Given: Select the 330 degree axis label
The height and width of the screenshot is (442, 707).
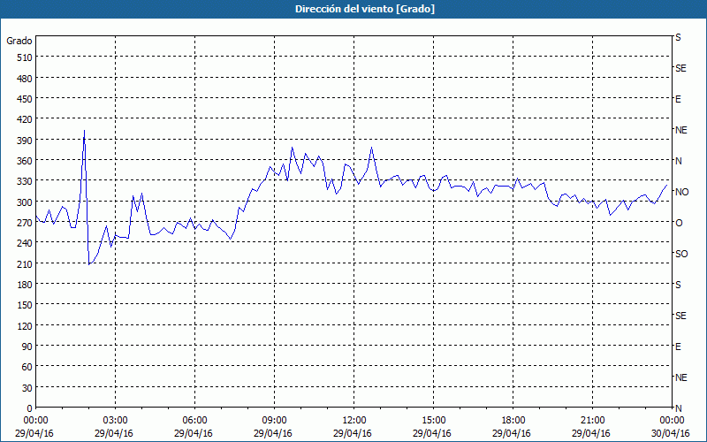Looking at the screenshot, I should (x=26, y=181).
